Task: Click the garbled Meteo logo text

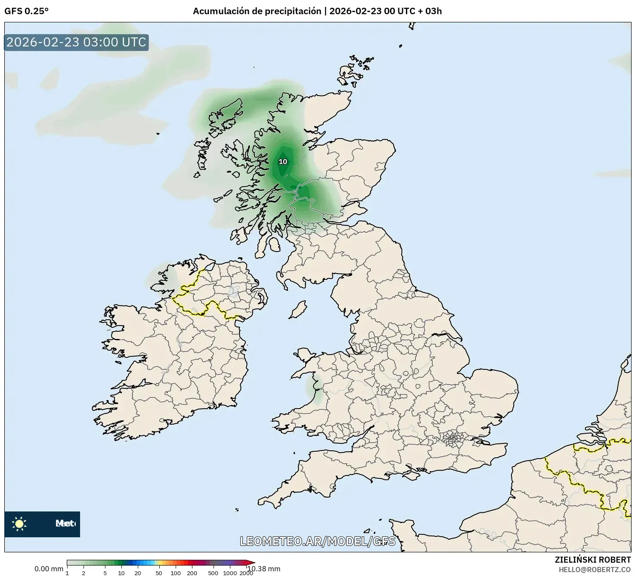Action: [x=65, y=524]
